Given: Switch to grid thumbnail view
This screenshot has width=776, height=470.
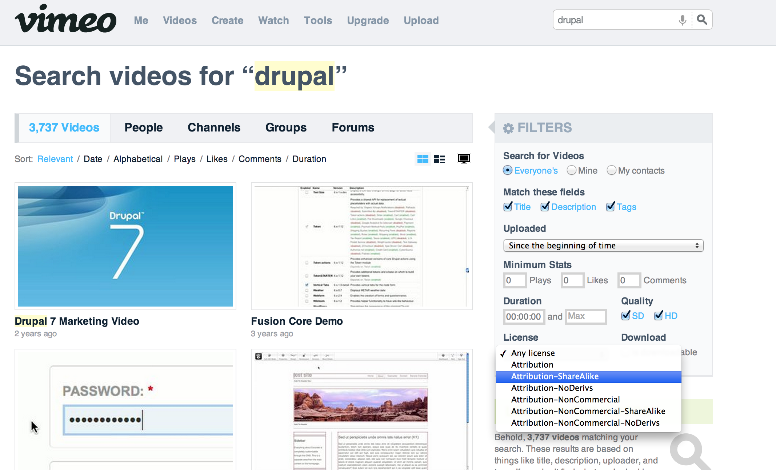Looking at the screenshot, I should tap(423, 159).
